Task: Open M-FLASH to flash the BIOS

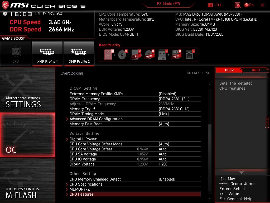Action: point(27,180)
